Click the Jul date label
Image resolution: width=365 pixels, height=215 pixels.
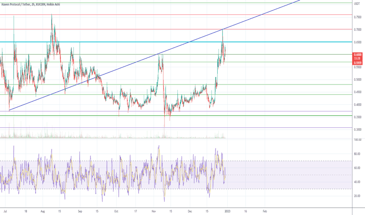click(x=5, y=211)
